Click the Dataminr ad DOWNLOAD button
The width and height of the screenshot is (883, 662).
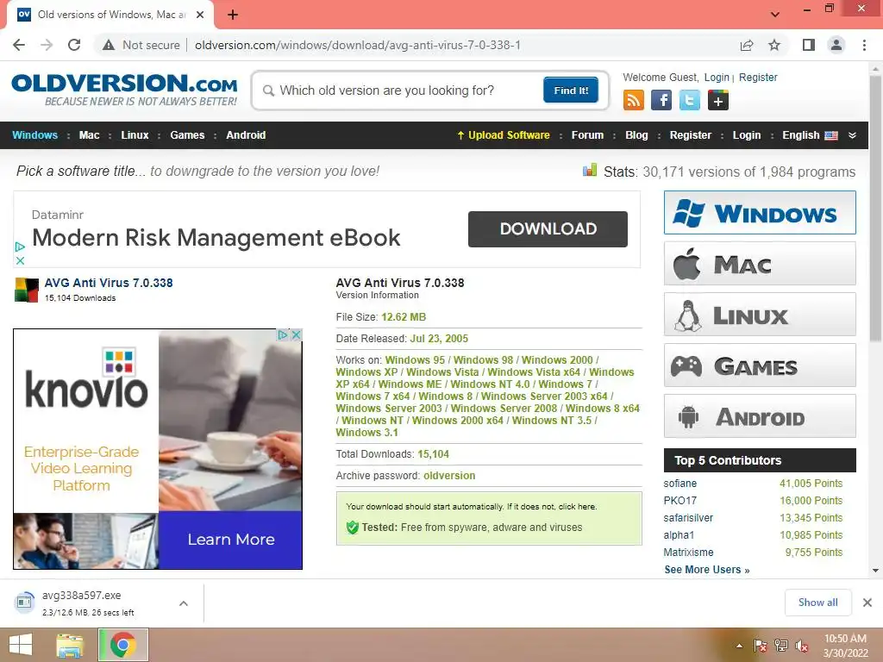pos(548,229)
